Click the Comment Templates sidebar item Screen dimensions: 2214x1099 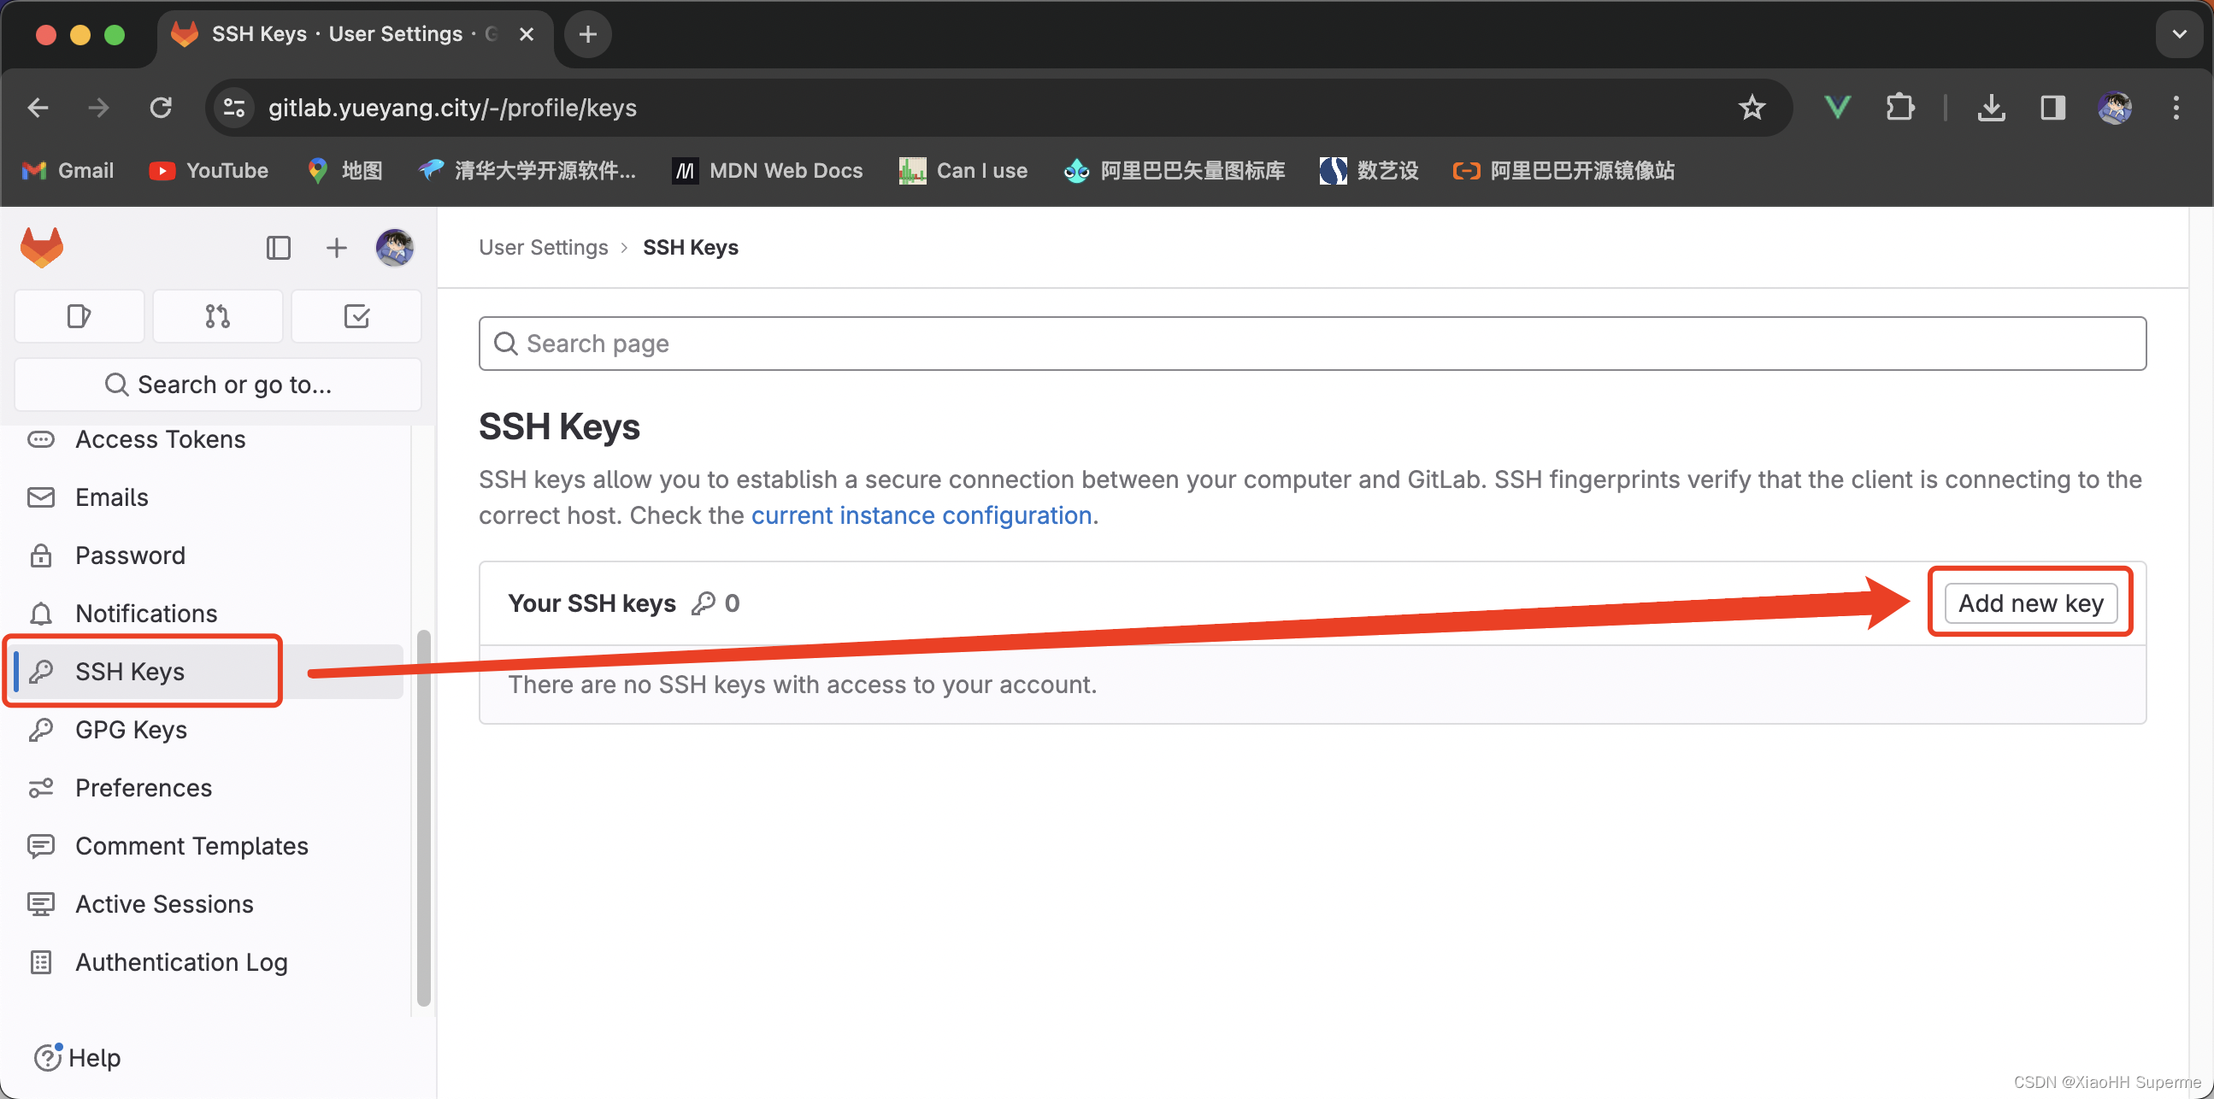(x=192, y=847)
